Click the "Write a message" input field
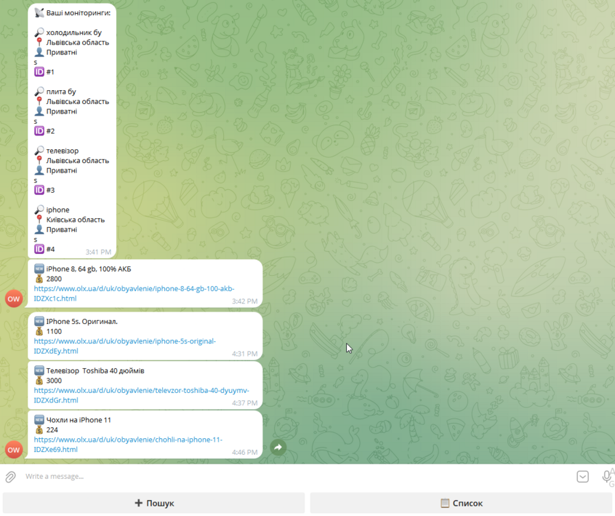The image size is (615, 516). 137,475
